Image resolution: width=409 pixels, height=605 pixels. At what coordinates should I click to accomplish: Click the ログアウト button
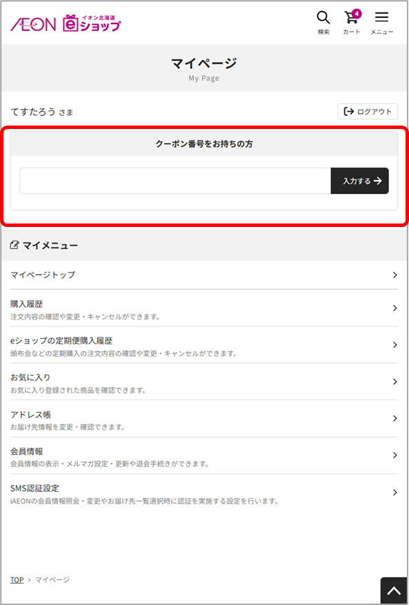click(368, 112)
